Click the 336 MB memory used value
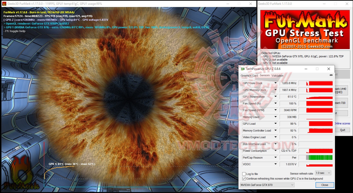The height and width of the screenshot is (193, 353). (x=288, y=117)
